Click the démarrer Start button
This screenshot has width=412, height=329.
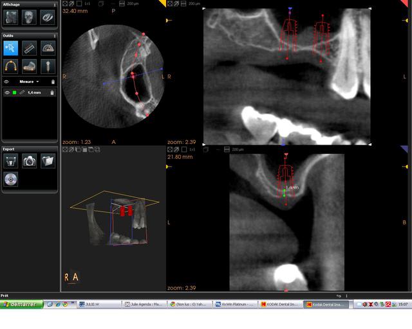click(x=21, y=305)
